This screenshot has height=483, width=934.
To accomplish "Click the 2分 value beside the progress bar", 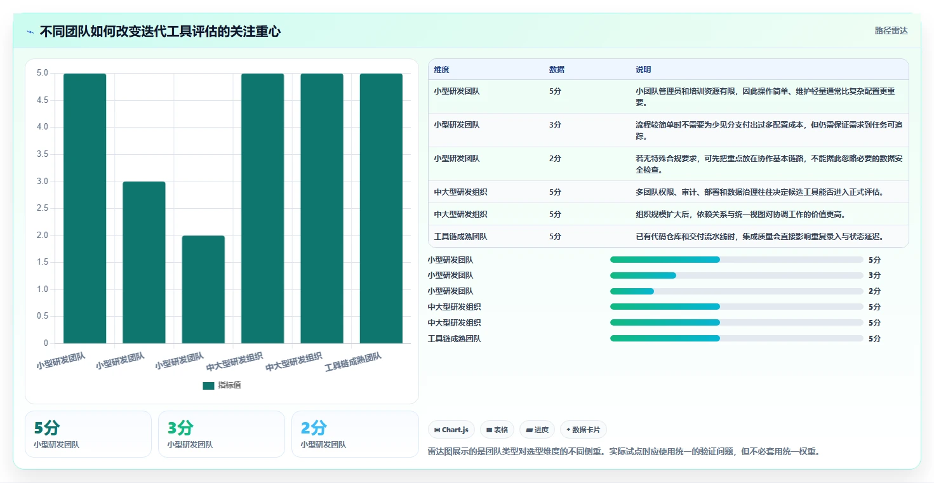I will (874, 291).
